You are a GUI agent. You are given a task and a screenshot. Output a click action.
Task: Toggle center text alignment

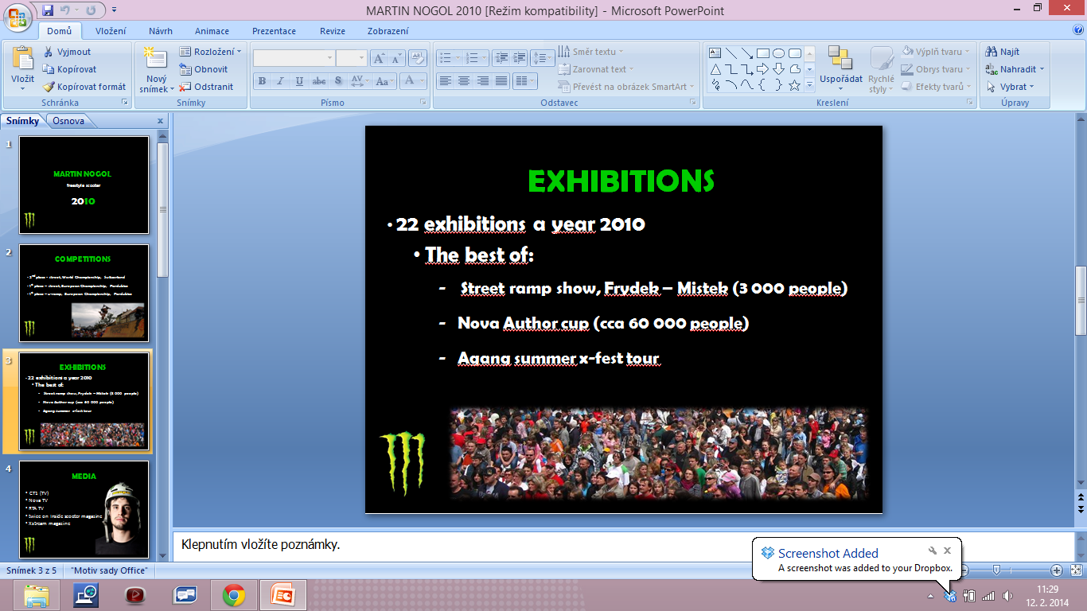pyautogui.click(x=463, y=81)
